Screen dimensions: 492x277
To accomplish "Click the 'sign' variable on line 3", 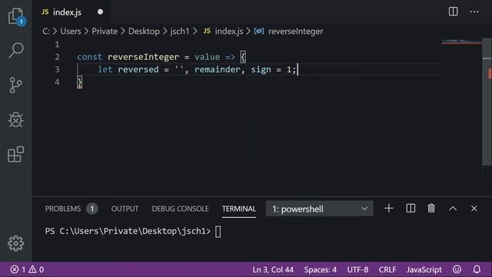I will point(261,69).
